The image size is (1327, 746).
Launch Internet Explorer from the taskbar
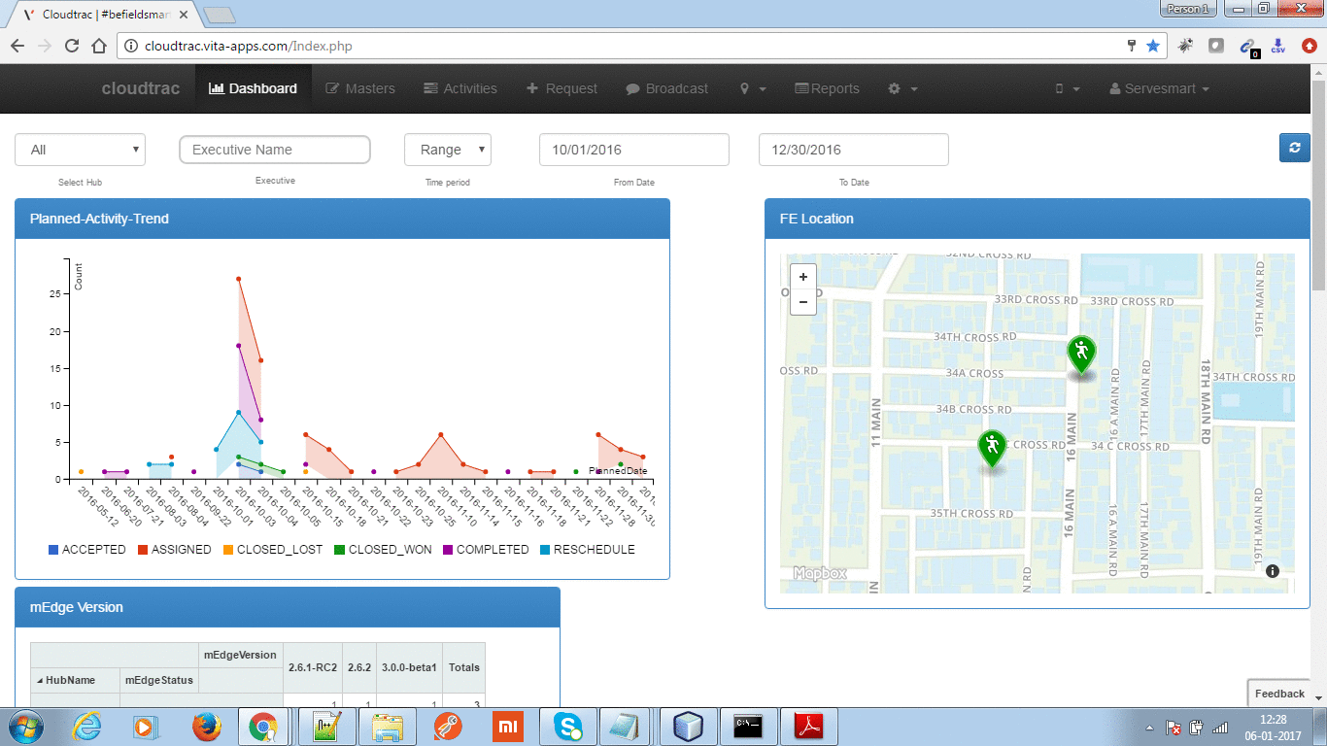88,727
